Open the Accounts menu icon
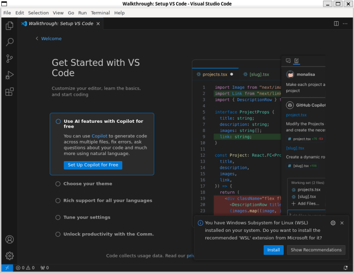 pyautogui.click(x=9, y=239)
